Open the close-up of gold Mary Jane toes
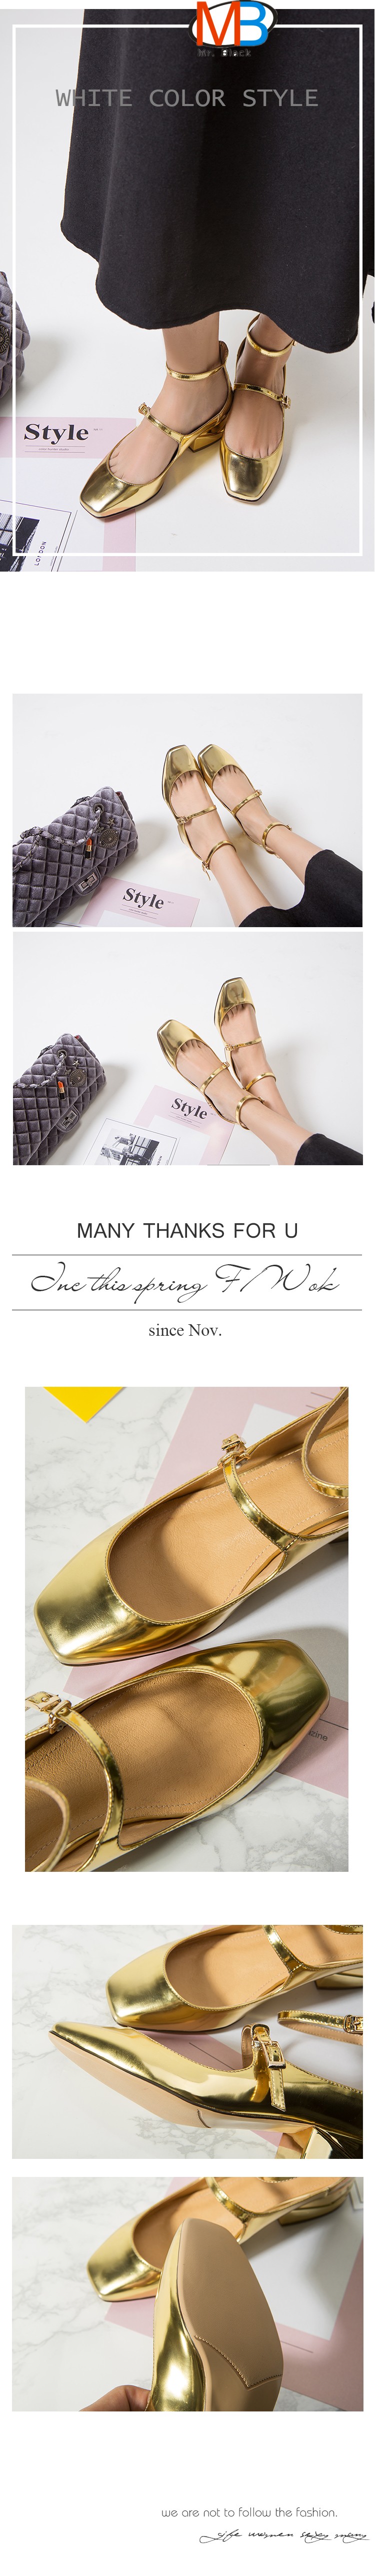This screenshot has height=2576, width=375. click(187, 1628)
